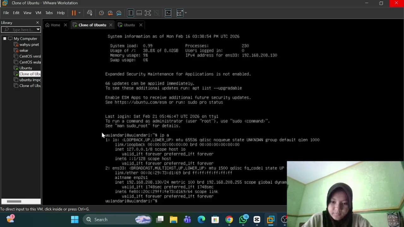Open the console view icon
The image size is (404, 227).
click(168, 13)
